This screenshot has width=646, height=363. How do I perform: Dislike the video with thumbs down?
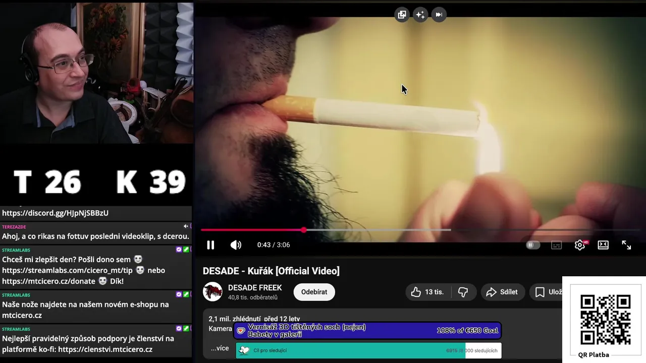(463, 292)
